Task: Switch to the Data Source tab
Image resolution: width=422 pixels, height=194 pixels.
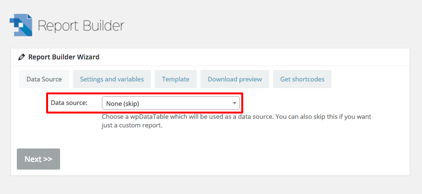Action: [44, 79]
